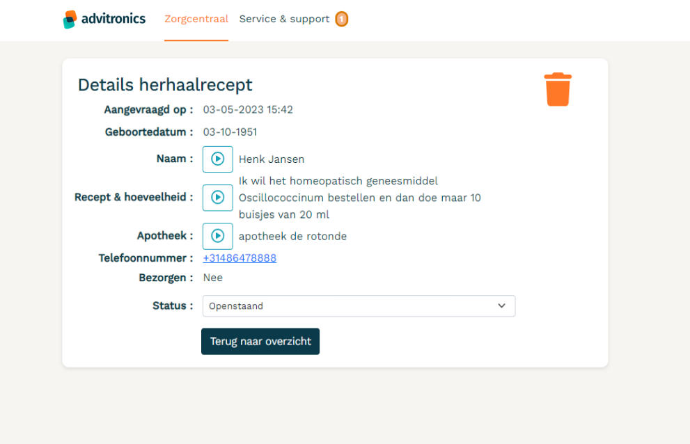690x444 pixels.
Task: Open the Status dropdown showing Openstaand
Action: coord(359,306)
